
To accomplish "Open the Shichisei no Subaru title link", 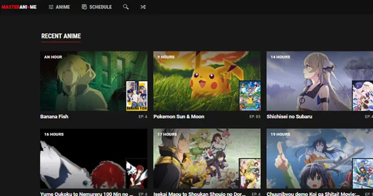I will pos(289,116).
